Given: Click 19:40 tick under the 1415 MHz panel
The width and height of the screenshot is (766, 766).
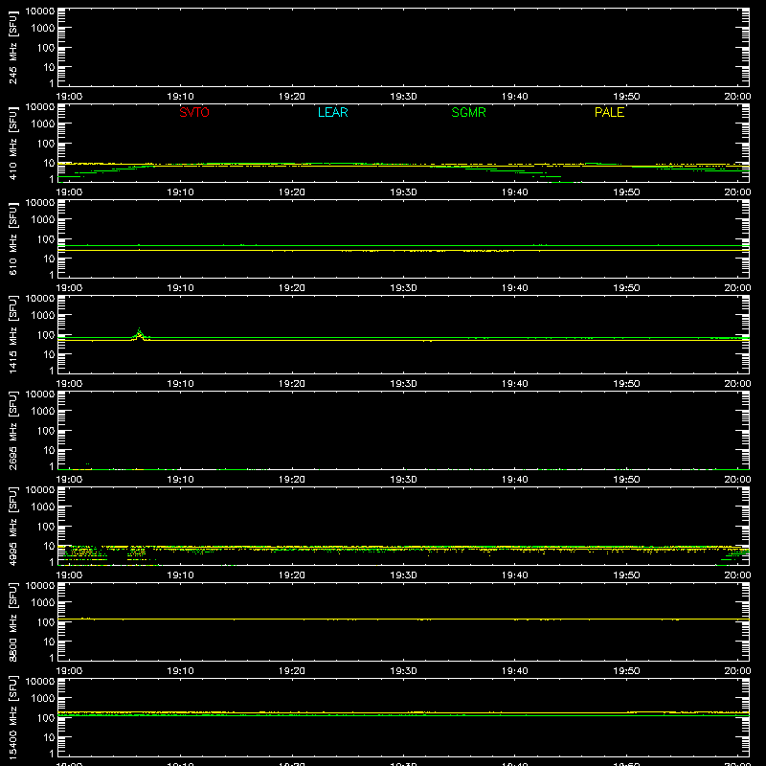Looking at the screenshot, I should coord(515,384).
